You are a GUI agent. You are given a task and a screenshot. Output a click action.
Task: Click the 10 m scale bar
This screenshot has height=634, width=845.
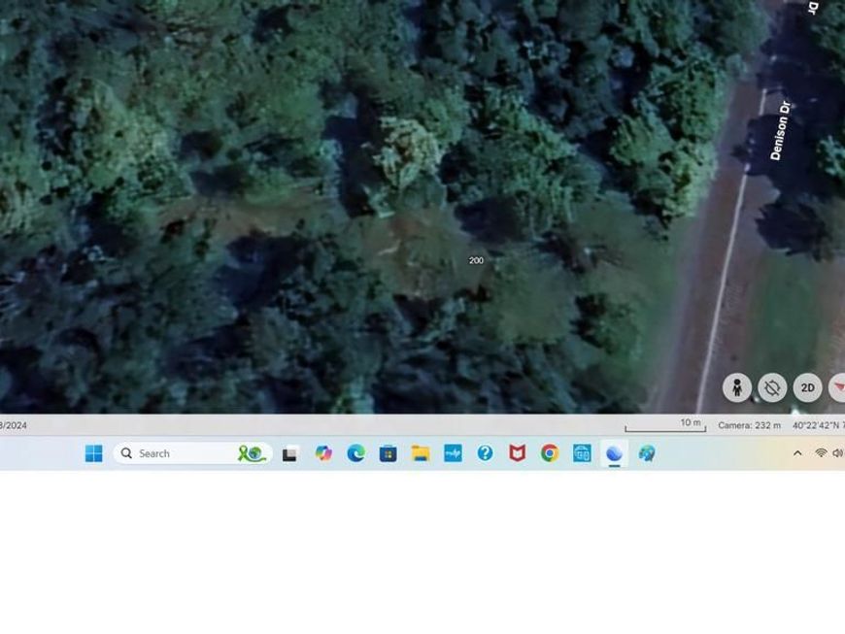pos(665,424)
